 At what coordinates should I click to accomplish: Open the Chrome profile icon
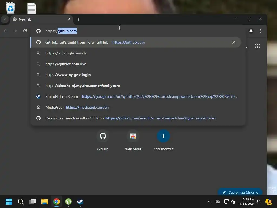pyautogui.click(x=251, y=31)
